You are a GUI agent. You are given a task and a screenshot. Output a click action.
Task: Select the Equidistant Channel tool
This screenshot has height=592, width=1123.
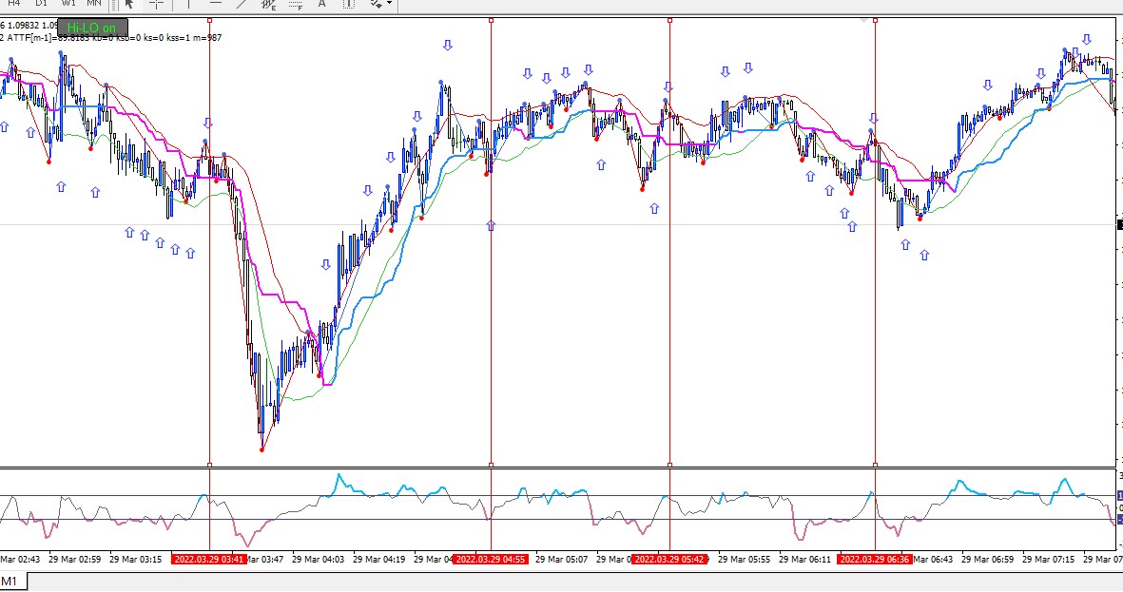coord(268,4)
